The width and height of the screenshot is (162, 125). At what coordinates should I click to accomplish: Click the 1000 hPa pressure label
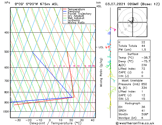point(6,112)
